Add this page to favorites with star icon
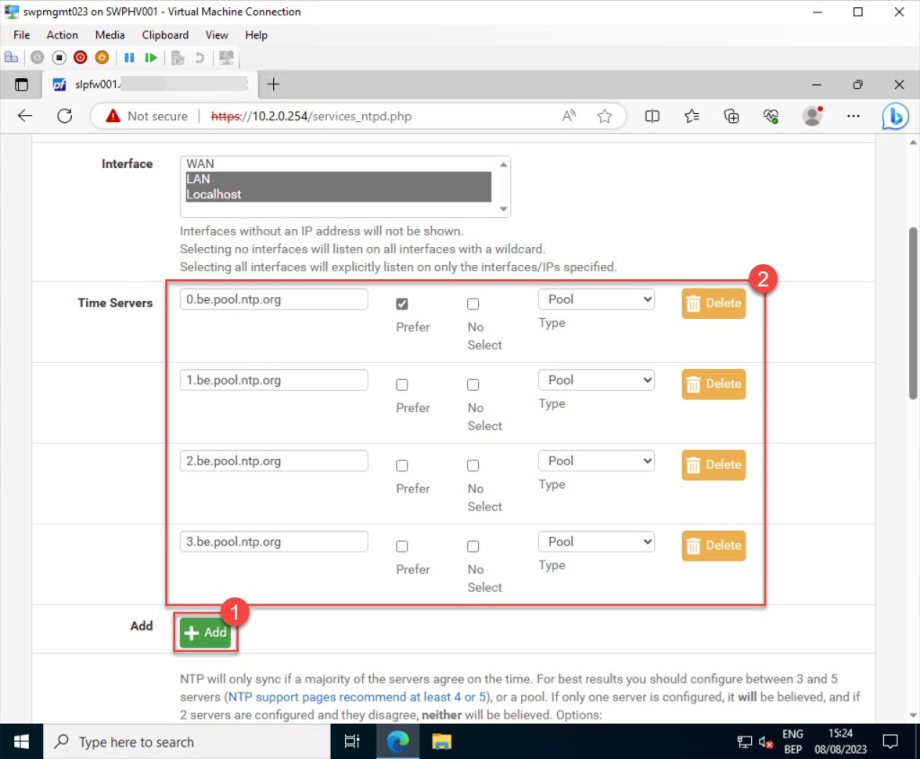920x759 pixels. [x=605, y=116]
